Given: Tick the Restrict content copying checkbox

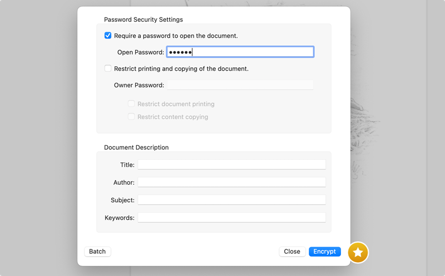Looking at the screenshot, I should click(131, 117).
